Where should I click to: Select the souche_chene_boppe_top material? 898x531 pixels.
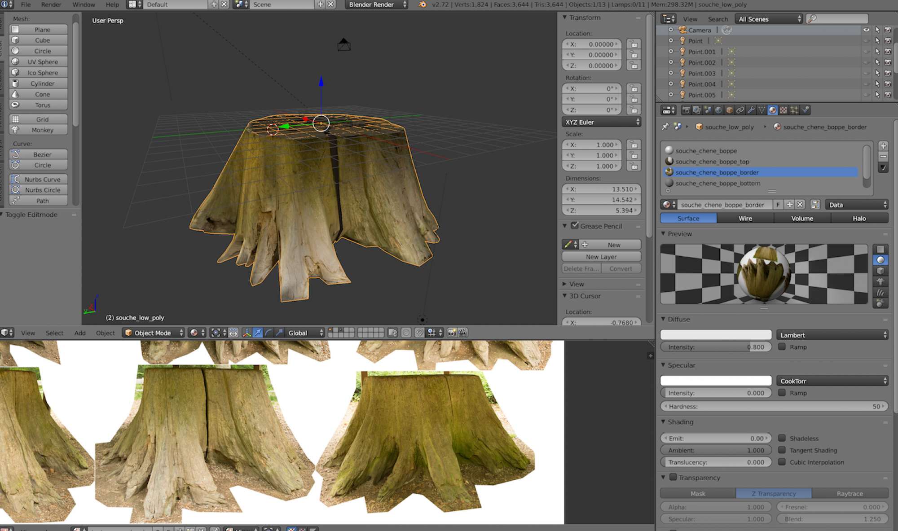click(712, 162)
